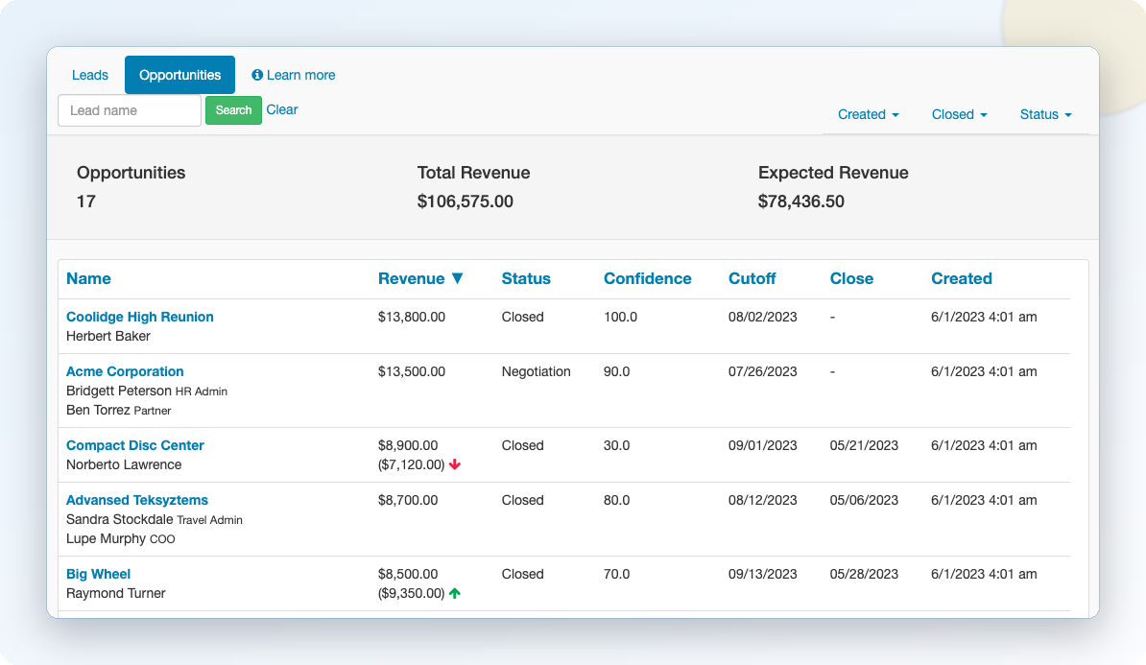Click the Closed status in Coolidge row
The height and width of the screenshot is (665, 1146).
[x=522, y=317]
